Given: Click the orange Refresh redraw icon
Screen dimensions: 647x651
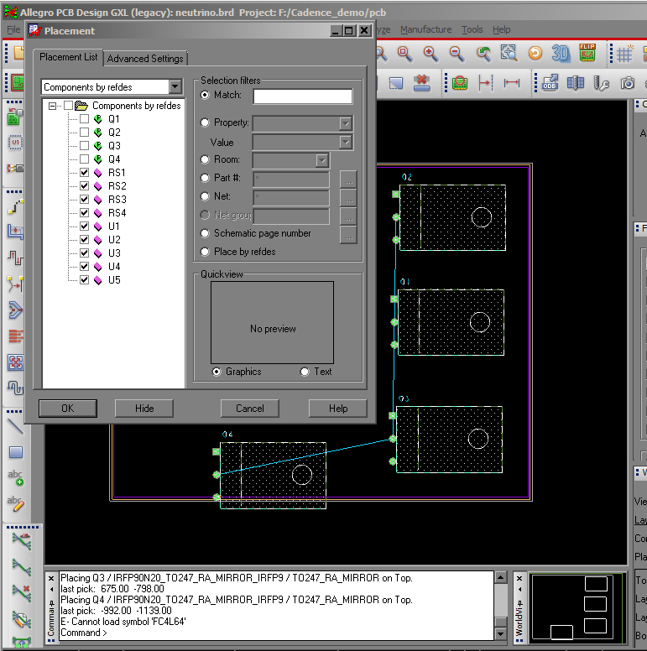Looking at the screenshot, I should coord(535,53).
